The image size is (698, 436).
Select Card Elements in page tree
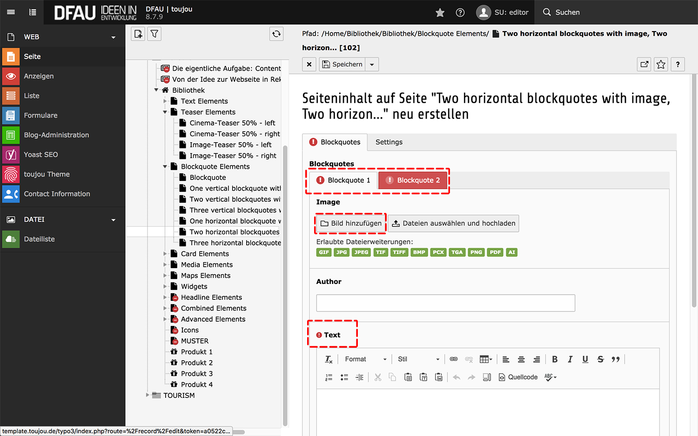205,254
